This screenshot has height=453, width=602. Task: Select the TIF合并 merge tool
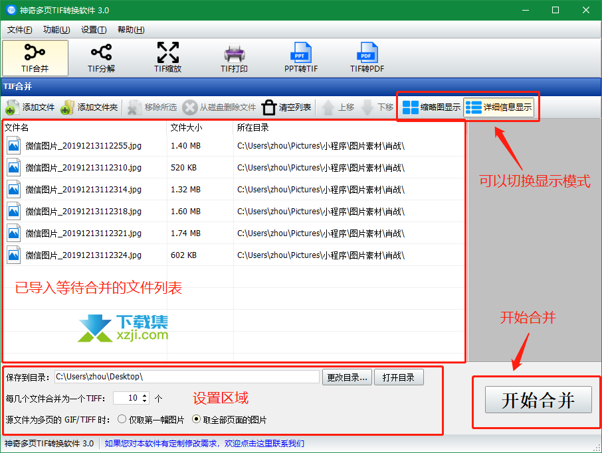pos(35,58)
